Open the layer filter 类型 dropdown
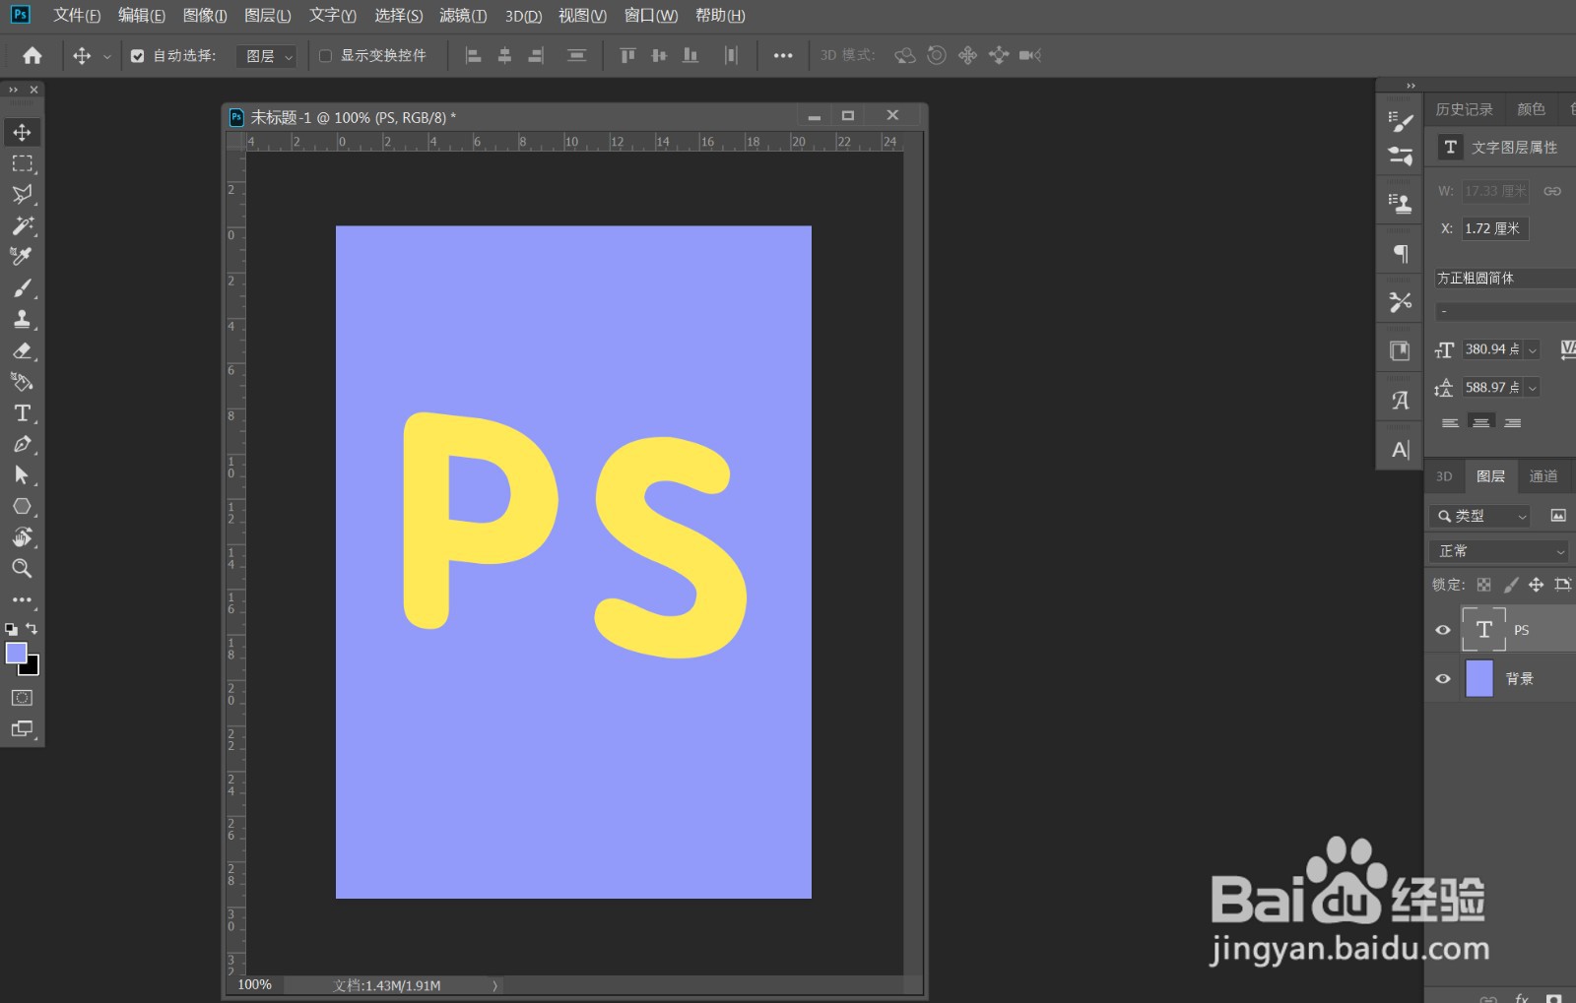This screenshot has height=1003, width=1576. (1479, 516)
